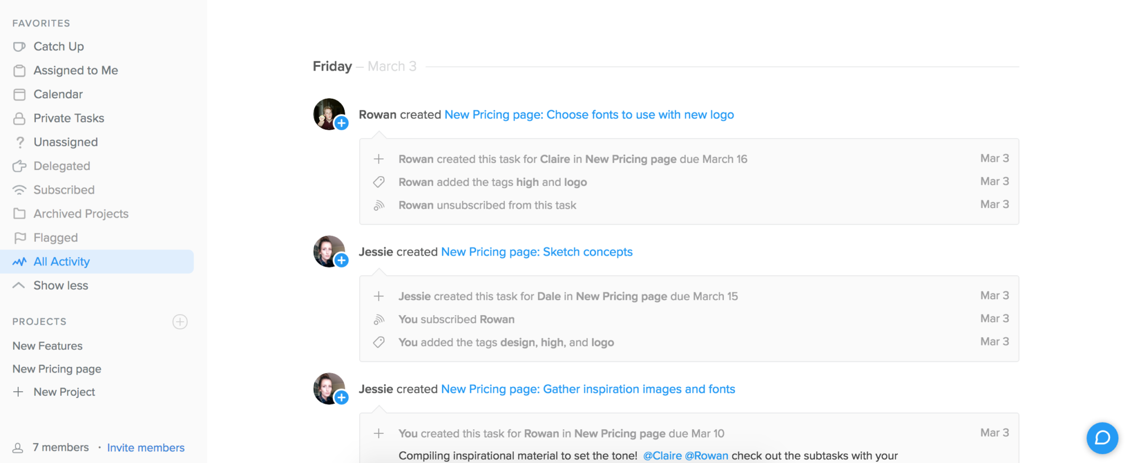
Task: Open Delegated tasks view
Action: (62, 166)
